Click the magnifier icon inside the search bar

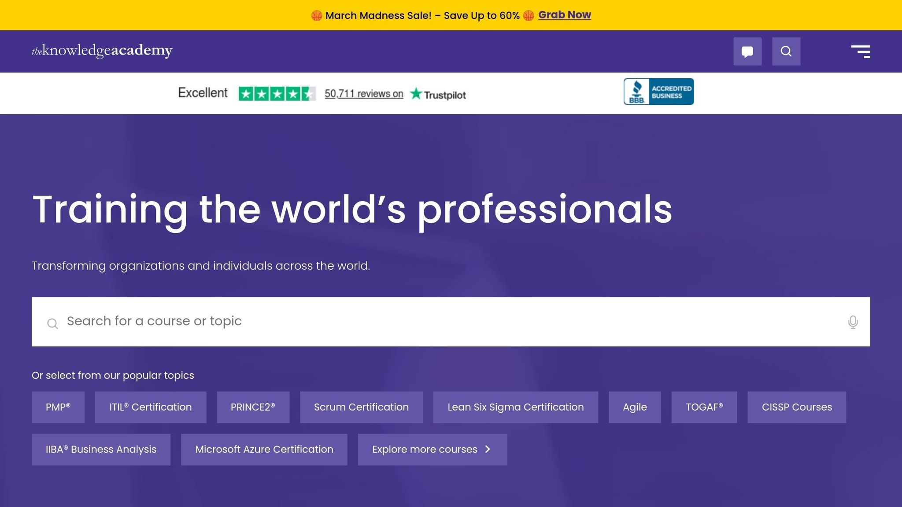[x=52, y=323]
